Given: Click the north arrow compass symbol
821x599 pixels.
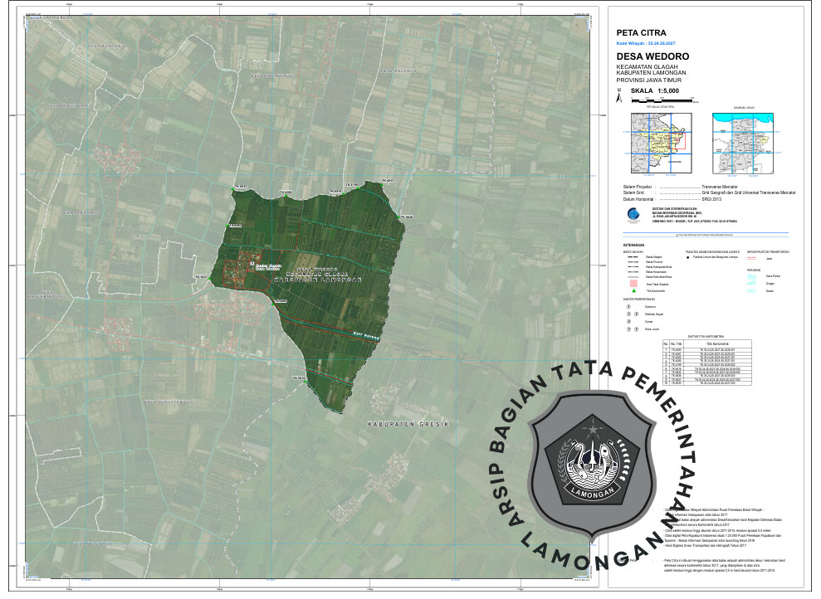Looking at the screenshot, I should (618, 96).
